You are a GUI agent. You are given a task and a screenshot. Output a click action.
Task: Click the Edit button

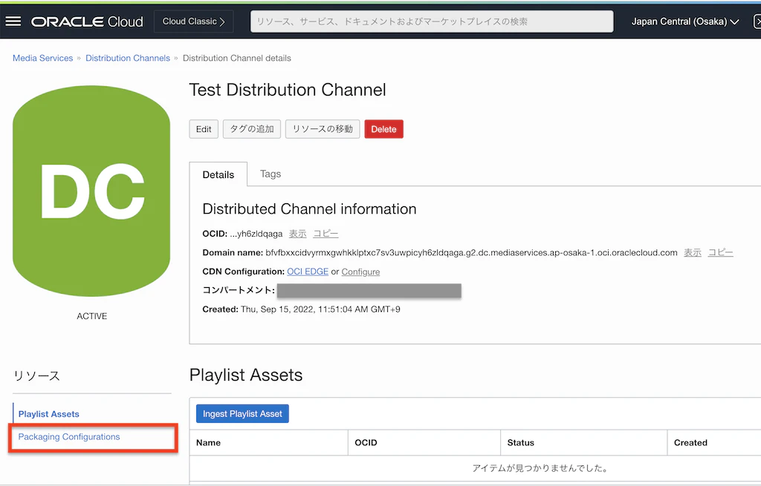tap(204, 129)
